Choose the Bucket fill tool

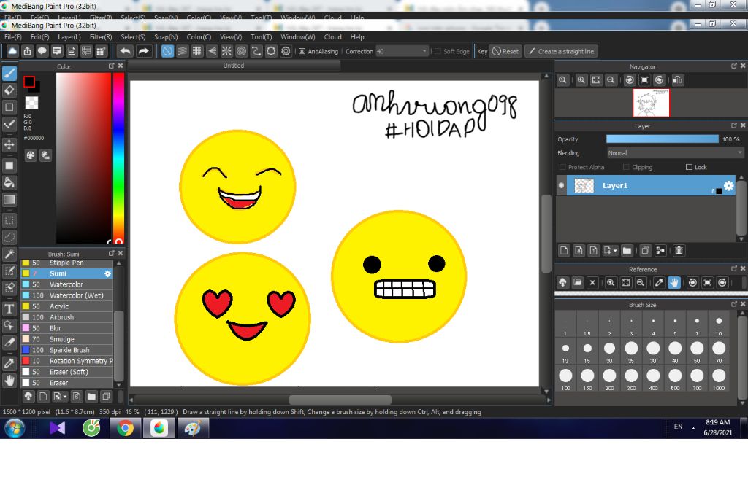[9, 182]
